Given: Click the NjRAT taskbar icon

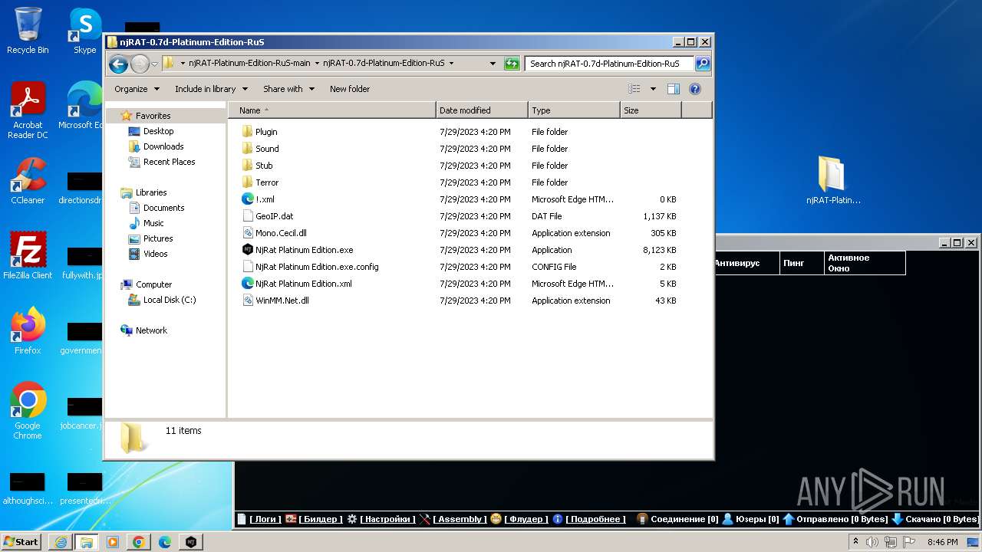Looking at the screenshot, I should (190, 542).
